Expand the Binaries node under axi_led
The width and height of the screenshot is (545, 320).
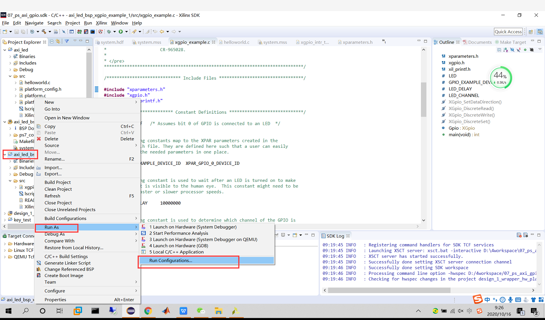[10, 56]
